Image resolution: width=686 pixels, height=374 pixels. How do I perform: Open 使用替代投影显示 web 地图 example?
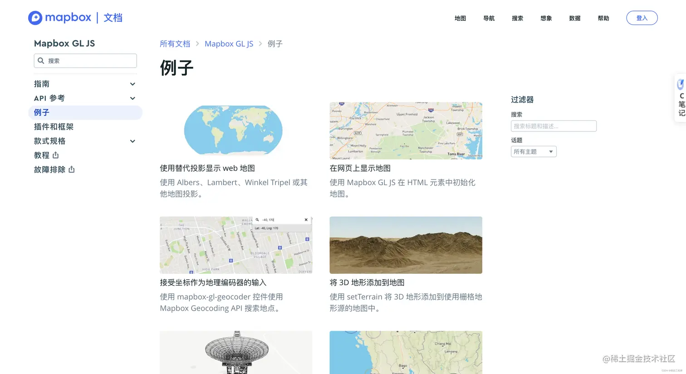coord(207,168)
